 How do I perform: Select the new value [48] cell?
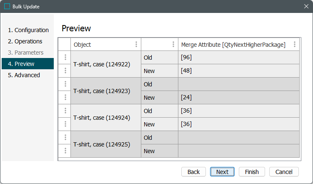tap(238, 71)
